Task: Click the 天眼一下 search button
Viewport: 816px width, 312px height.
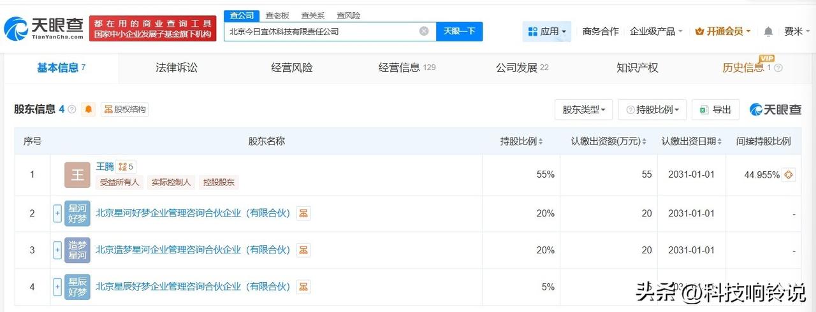Action: (x=459, y=31)
